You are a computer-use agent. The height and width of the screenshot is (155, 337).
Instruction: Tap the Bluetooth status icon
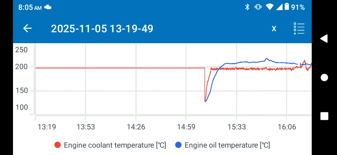pos(247,7)
